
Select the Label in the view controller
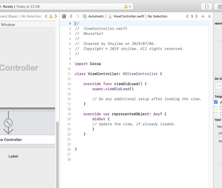(13, 156)
